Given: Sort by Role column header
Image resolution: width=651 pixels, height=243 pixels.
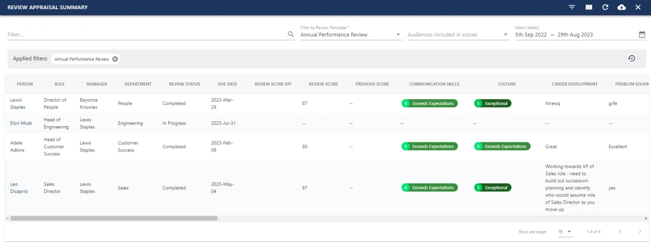Looking at the screenshot, I should (60, 84).
